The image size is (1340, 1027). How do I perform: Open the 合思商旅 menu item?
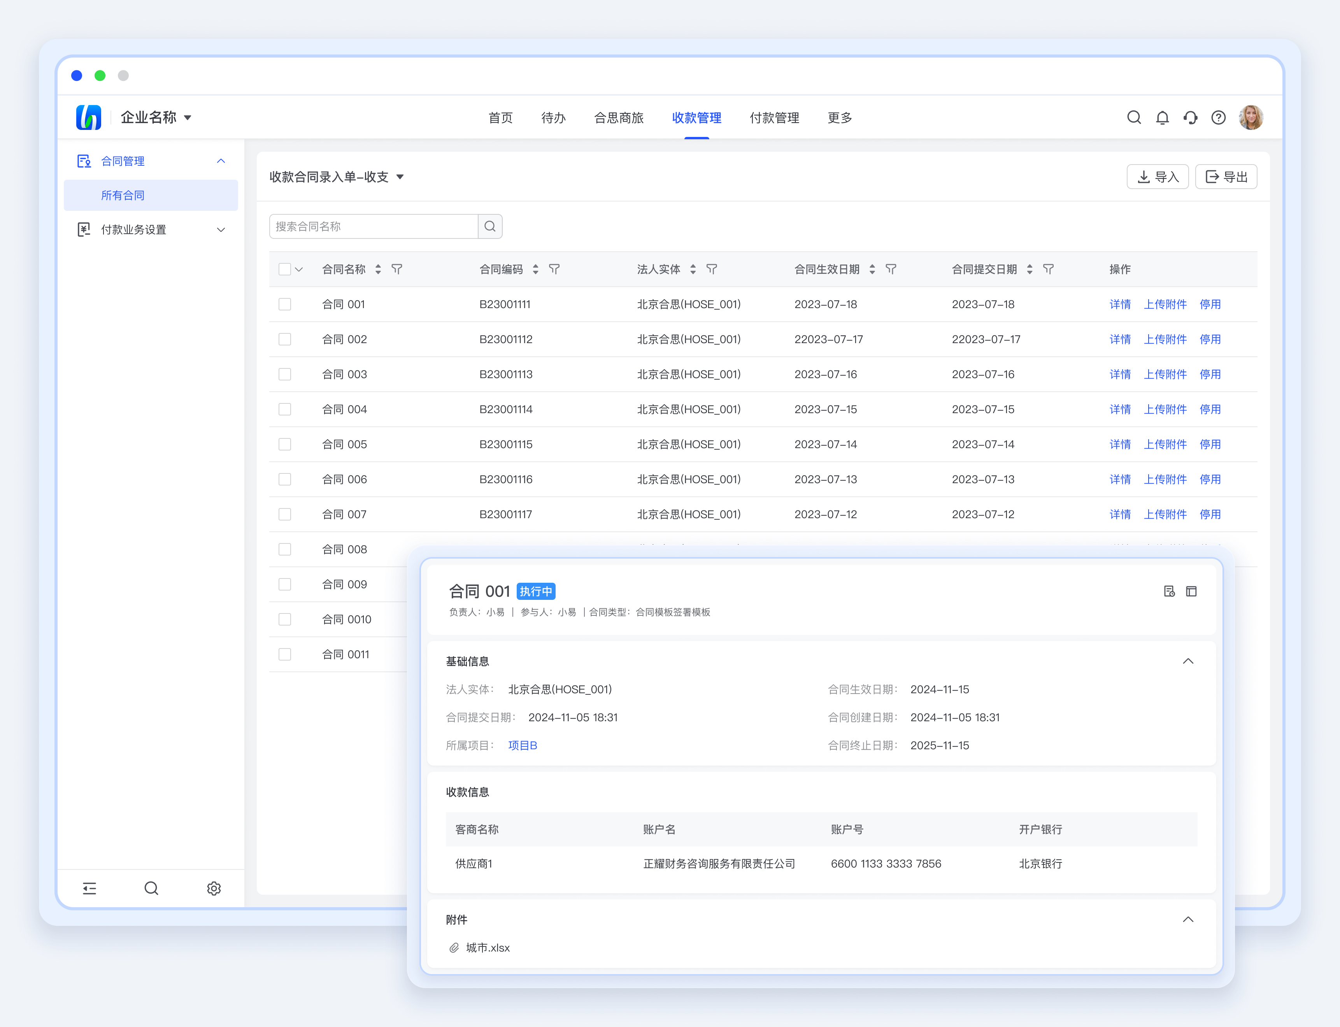click(x=619, y=117)
